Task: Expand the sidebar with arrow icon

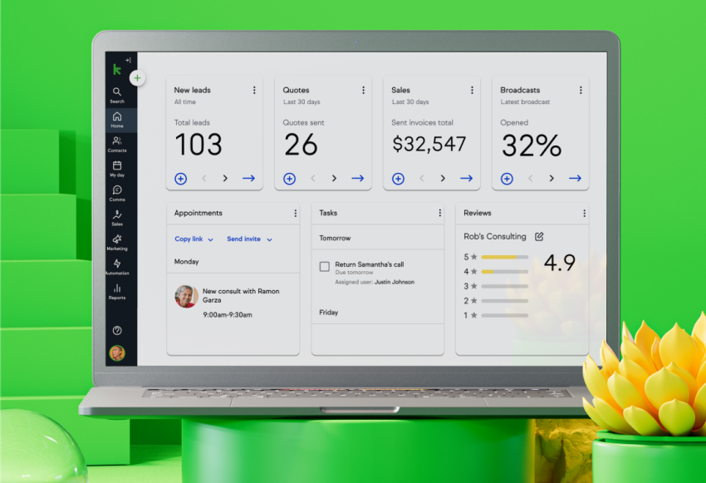Action: 128,60
